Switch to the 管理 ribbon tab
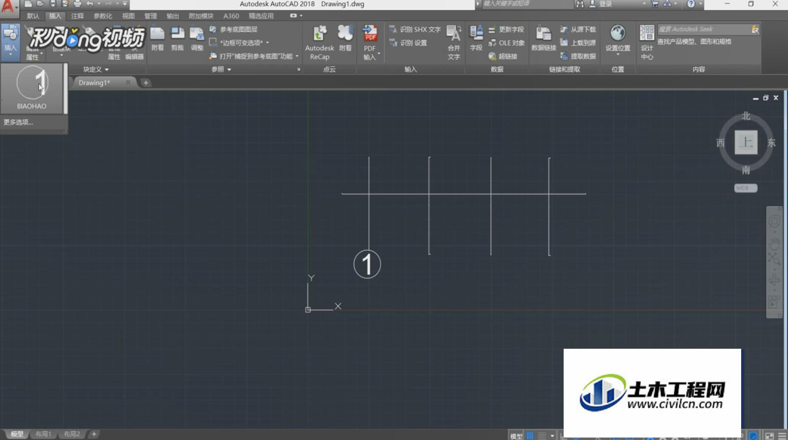The width and height of the screenshot is (788, 440). coord(151,16)
